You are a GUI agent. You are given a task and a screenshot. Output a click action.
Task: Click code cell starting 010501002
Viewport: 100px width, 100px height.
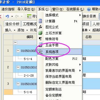pos(29,51)
